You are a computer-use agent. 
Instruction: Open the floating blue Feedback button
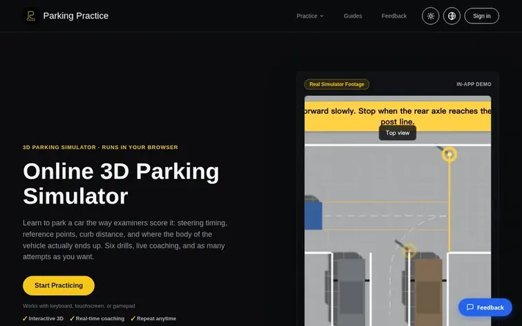click(485, 307)
